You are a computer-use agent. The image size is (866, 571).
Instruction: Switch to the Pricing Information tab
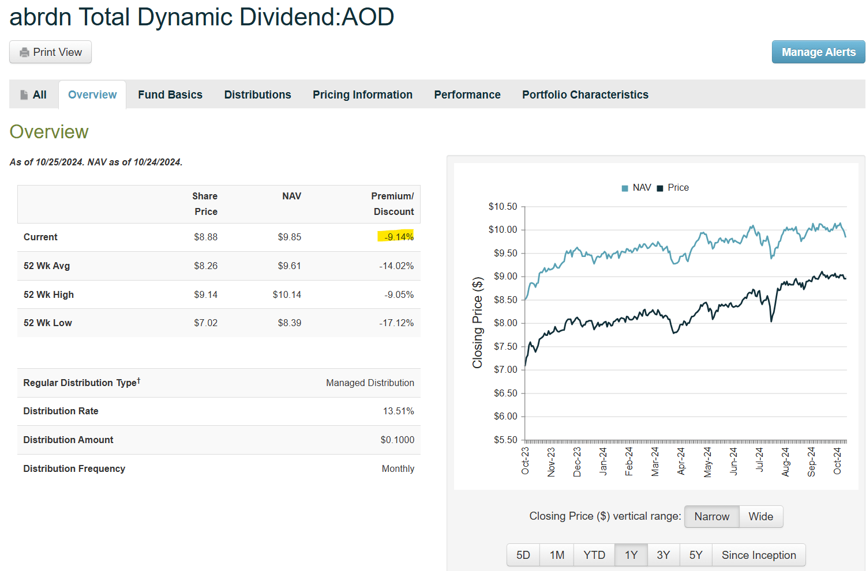pos(362,94)
